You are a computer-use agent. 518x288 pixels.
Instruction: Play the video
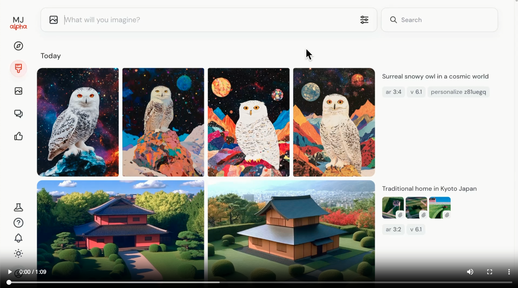(10, 272)
